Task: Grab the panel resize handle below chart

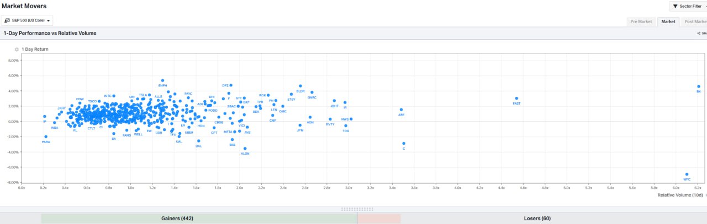Action: tap(357, 209)
